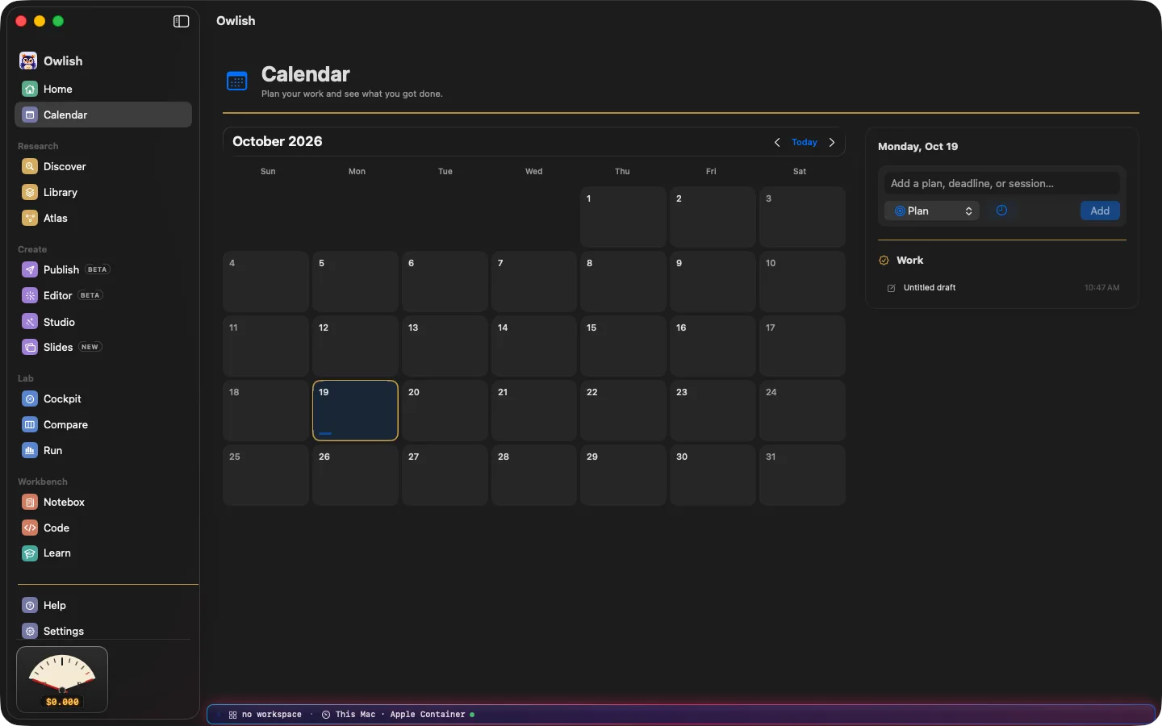Click the October 2026 month title
This screenshot has width=1162, height=726.
[277, 141]
